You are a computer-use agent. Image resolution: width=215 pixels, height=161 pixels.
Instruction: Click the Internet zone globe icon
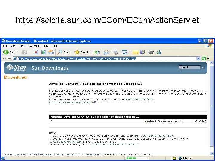pos(180,158)
